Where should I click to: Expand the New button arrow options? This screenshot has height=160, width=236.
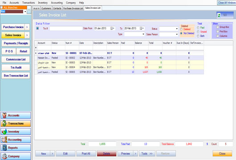pyautogui.click(x=53, y=154)
